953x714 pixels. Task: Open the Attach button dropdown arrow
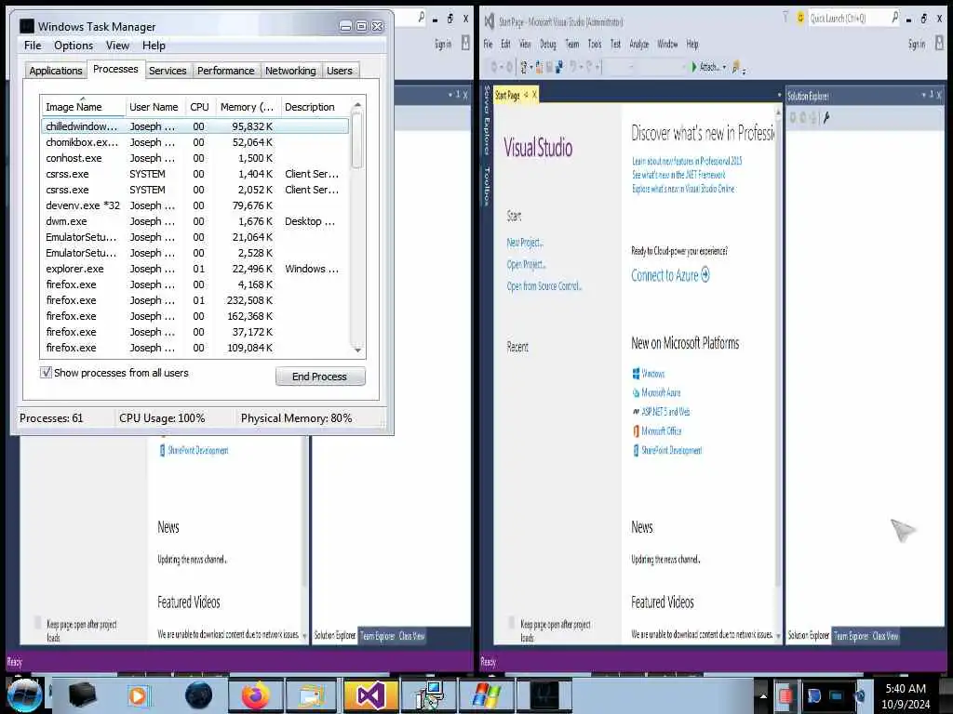pos(724,67)
